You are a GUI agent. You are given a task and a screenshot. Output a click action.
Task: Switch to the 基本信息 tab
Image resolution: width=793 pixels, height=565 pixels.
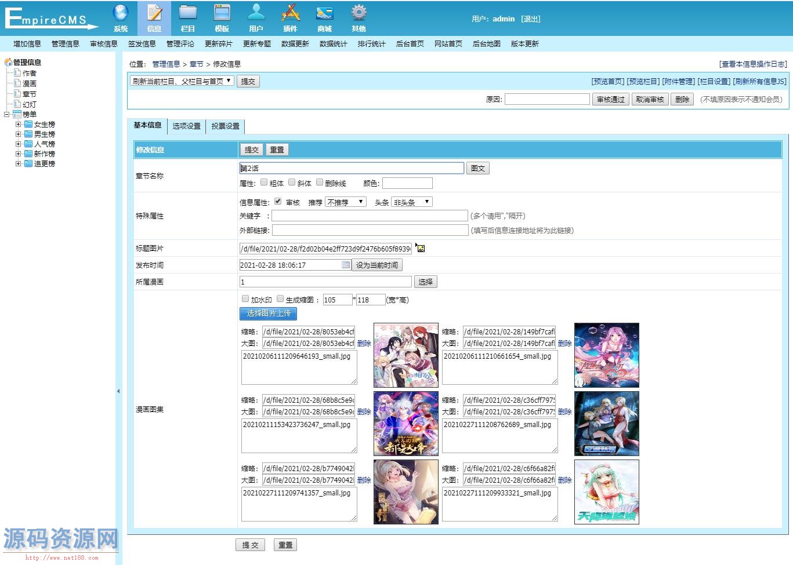tap(147, 125)
